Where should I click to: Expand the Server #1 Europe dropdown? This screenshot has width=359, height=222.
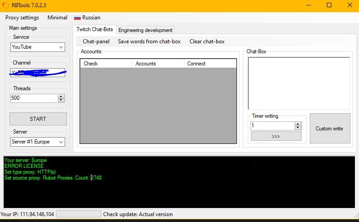pos(38,142)
